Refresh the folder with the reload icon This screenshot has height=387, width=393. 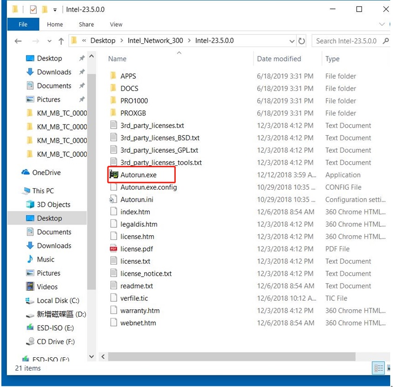tap(301, 41)
